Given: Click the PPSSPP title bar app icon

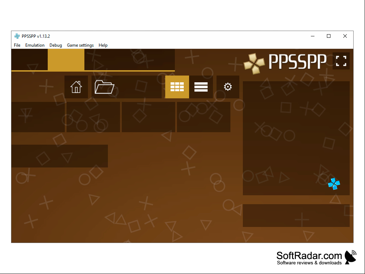Looking at the screenshot, I should [17, 36].
